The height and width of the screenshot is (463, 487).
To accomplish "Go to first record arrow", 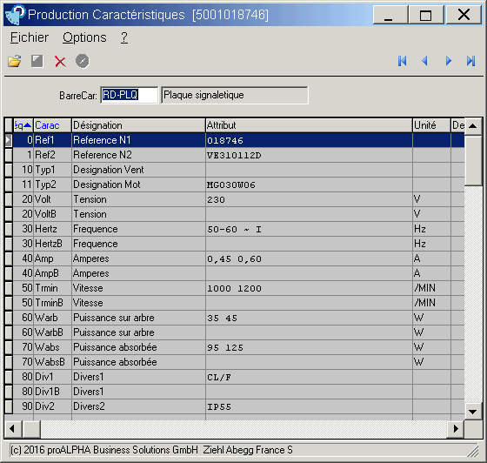I will click(402, 61).
